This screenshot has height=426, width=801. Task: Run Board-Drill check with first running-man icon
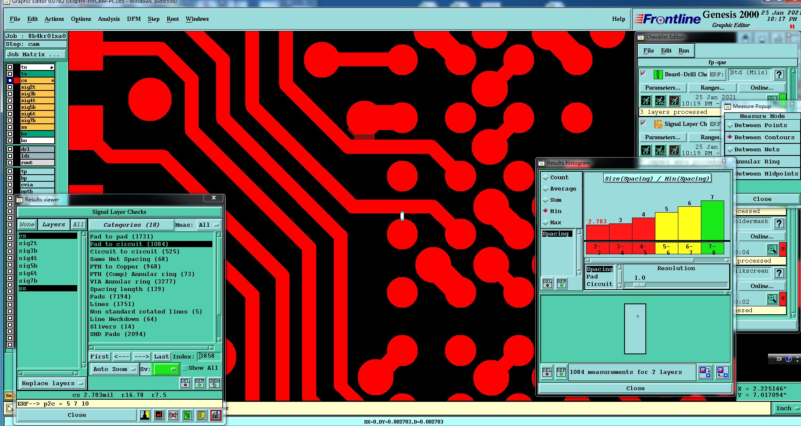click(646, 100)
